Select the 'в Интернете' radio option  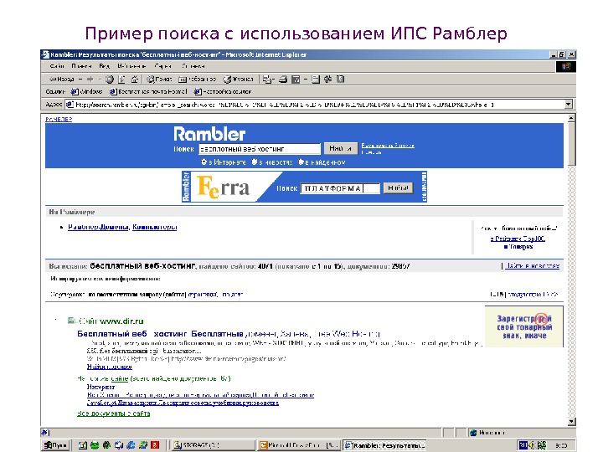(204, 162)
